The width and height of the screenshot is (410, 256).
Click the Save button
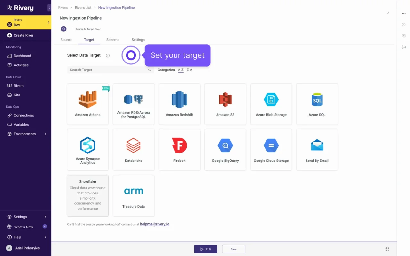234,249
